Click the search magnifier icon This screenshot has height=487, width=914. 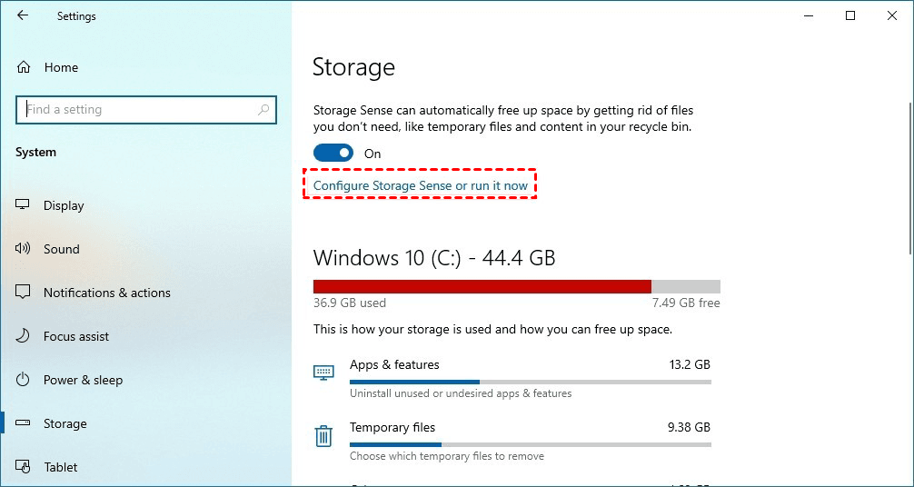point(263,110)
